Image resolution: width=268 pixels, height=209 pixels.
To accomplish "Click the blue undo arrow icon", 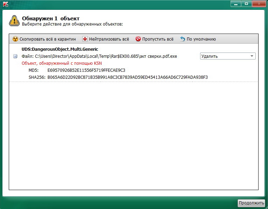I will coord(183,39).
